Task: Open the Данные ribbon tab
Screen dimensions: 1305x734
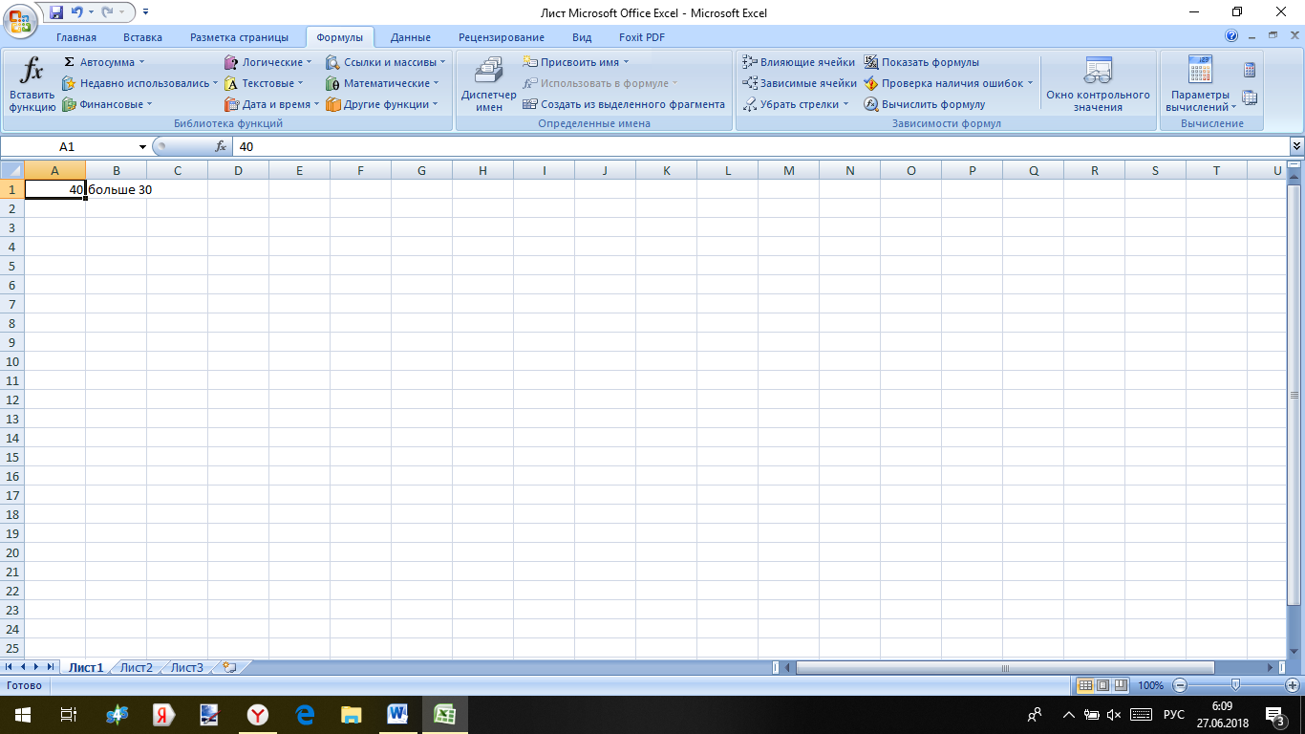Action: tap(410, 37)
